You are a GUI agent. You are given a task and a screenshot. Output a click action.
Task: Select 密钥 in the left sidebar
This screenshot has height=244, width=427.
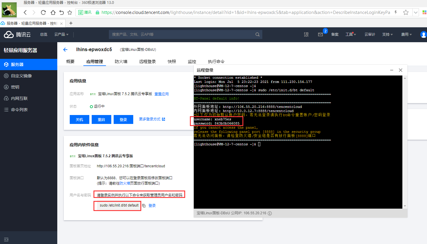(x=15, y=87)
